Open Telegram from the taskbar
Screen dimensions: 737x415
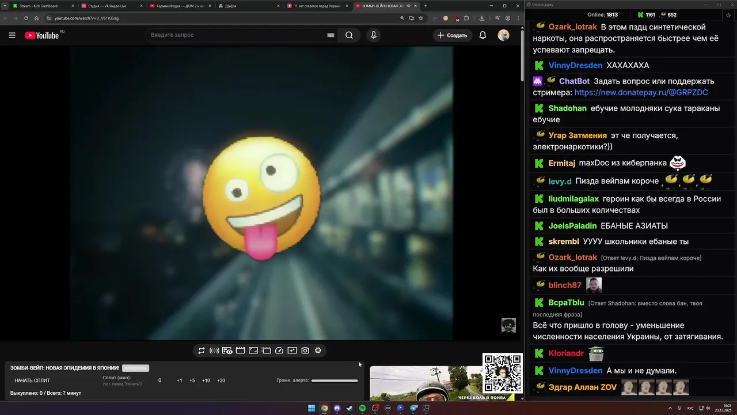point(413,408)
